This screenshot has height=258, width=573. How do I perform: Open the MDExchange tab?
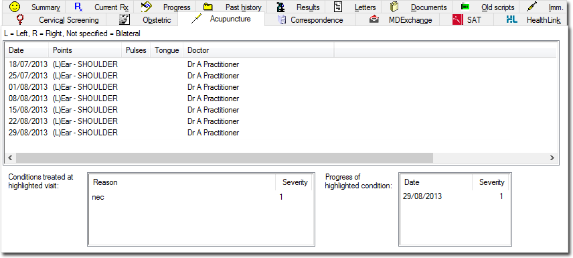coord(398,19)
